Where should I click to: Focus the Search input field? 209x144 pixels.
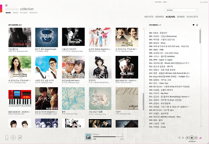coord(181,10)
